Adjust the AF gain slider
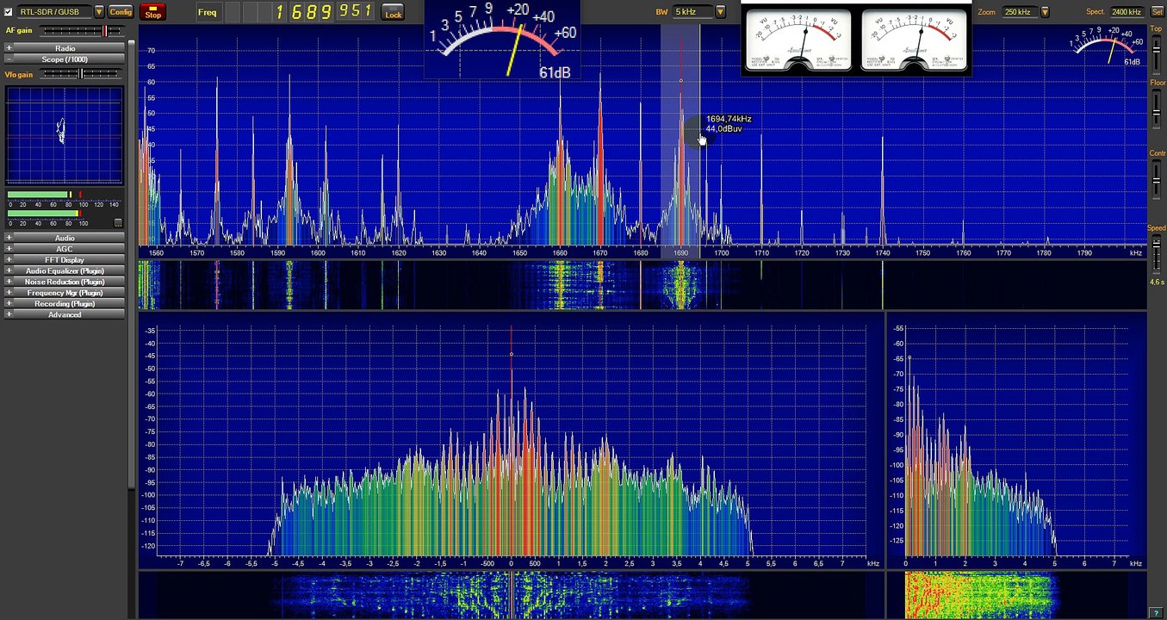The width and height of the screenshot is (1167, 620). [84, 31]
